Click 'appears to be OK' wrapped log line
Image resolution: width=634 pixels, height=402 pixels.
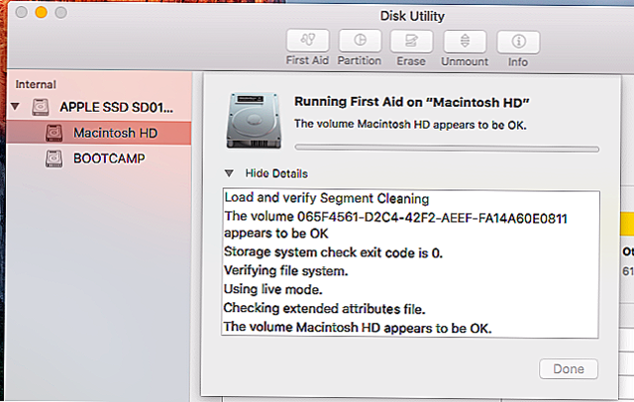click(x=276, y=234)
